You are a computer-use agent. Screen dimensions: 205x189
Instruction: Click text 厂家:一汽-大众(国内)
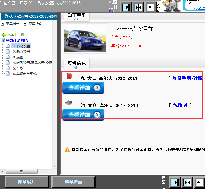pos(132,29)
